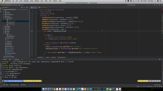Select the Local (2) terminal tab
163x91 pixels.
pyautogui.click(x=16, y=59)
